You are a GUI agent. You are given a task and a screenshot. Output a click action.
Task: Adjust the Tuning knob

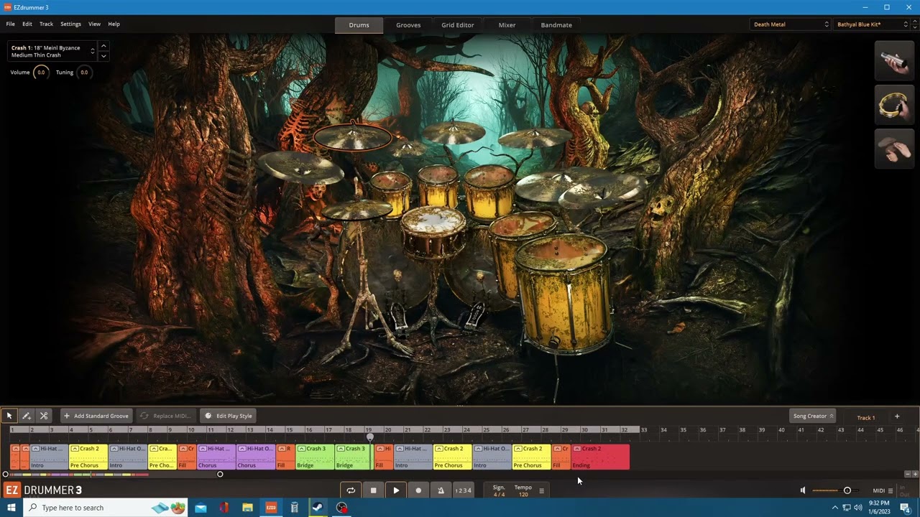coord(84,73)
